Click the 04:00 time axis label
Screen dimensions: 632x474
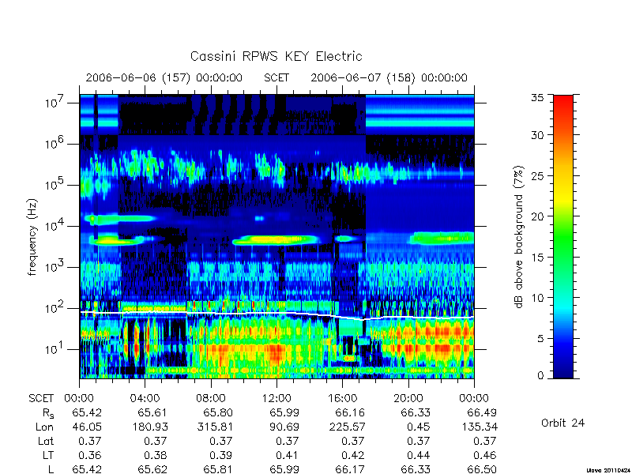(x=145, y=398)
